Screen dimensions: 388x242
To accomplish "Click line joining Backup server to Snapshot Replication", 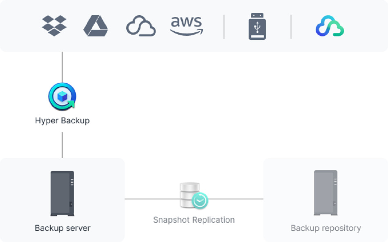I will click(151, 199).
